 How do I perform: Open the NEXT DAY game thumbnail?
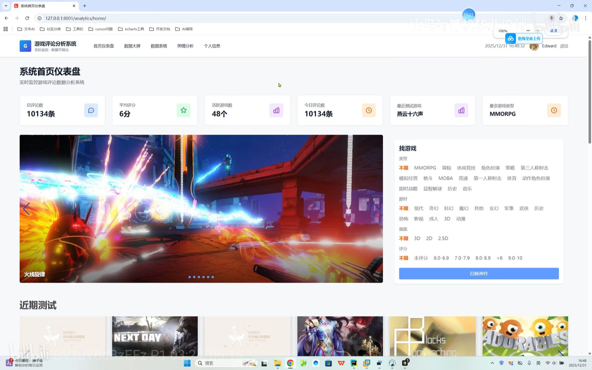pos(155,336)
